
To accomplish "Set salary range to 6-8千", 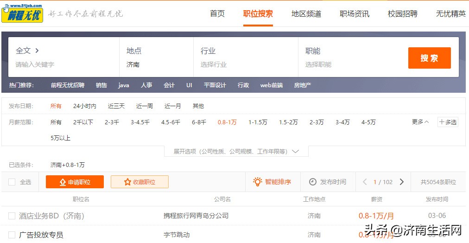I will [x=199, y=122].
